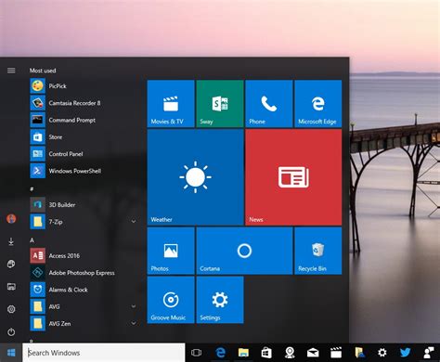Click the # section header
Viewport: 440px width, 362px height.
pyautogui.click(x=32, y=189)
